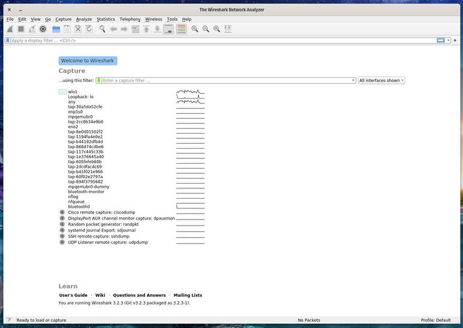Open the All interfaces shown dropdown

click(381, 81)
